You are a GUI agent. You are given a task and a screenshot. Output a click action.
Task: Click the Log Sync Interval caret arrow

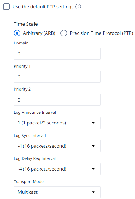[x=93, y=146]
